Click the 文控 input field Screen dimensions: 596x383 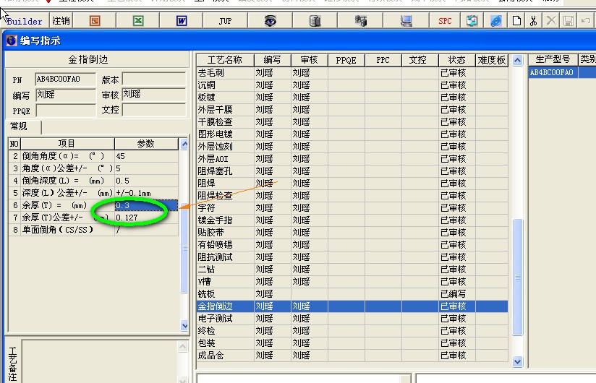[154, 111]
